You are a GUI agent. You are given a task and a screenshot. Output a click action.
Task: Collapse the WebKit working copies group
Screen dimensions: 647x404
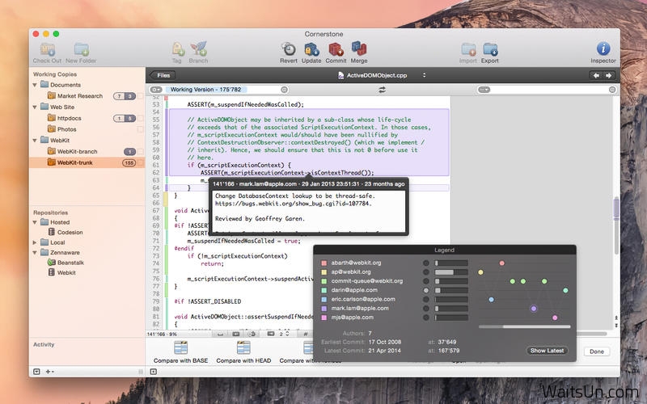[x=35, y=141]
